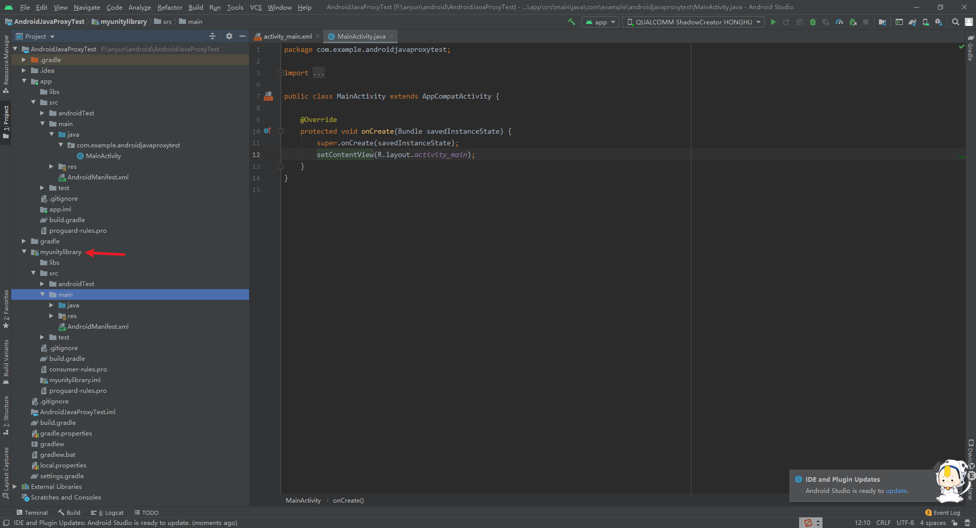Change indentation by clicking 4 spaces
The height and width of the screenshot is (528, 976).
[933, 522]
